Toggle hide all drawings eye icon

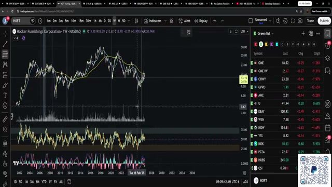tap(5, 174)
